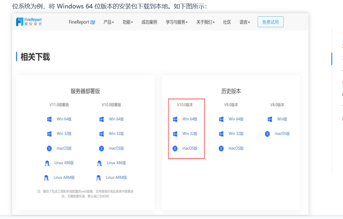Open the 语言 language dropdown

244,22
